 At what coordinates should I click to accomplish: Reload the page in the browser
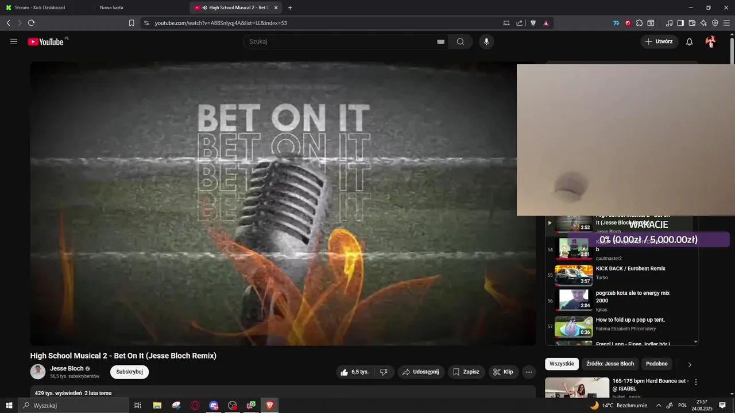(x=31, y=23)
